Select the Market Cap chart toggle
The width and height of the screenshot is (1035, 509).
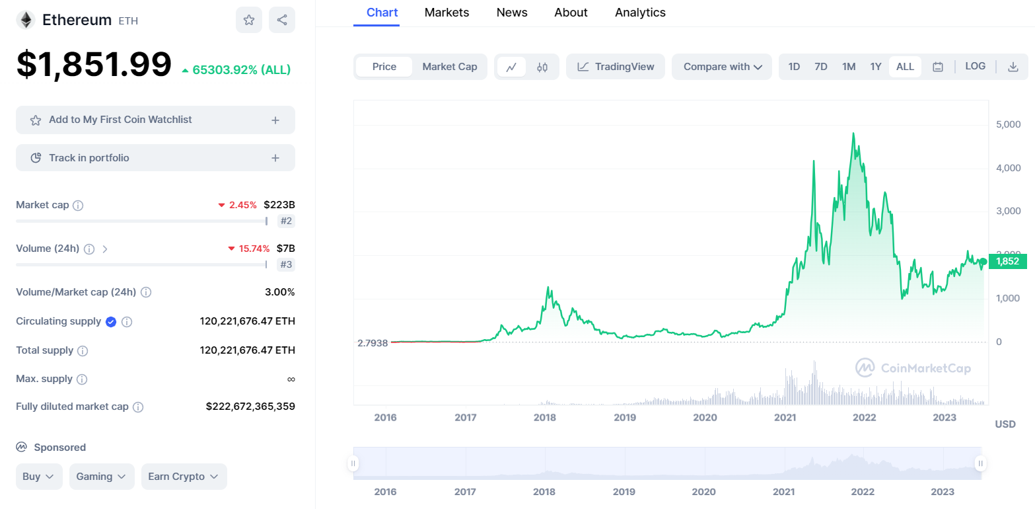tap(450, 67)
